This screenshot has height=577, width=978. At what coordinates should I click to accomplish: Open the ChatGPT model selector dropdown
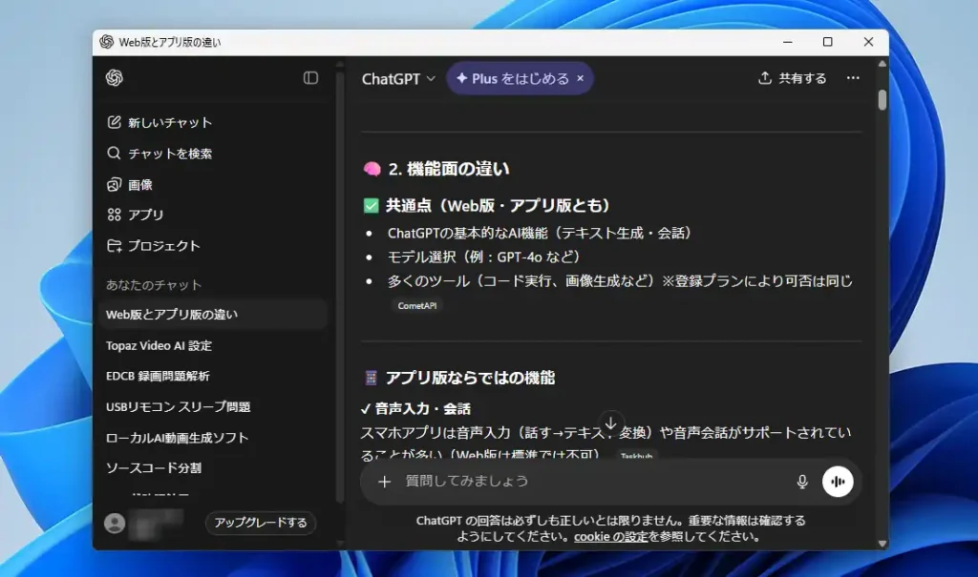pos(396,78)
